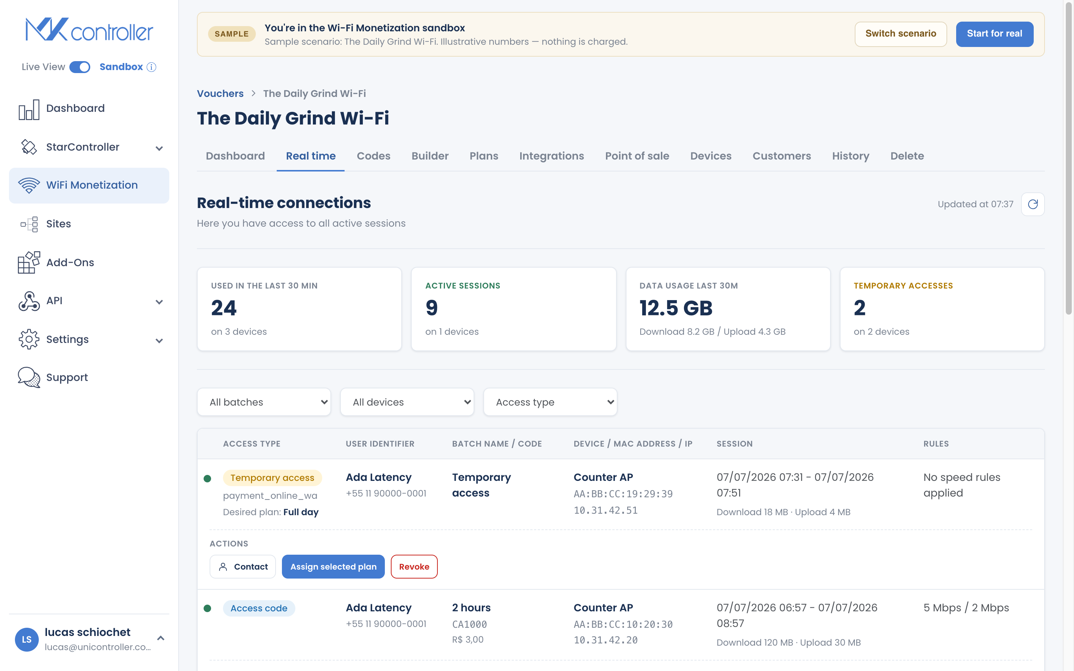Refresh real-time connections with the reload icon
Viewport: 1074px width, 671px height.
[x=1033, y=204]
